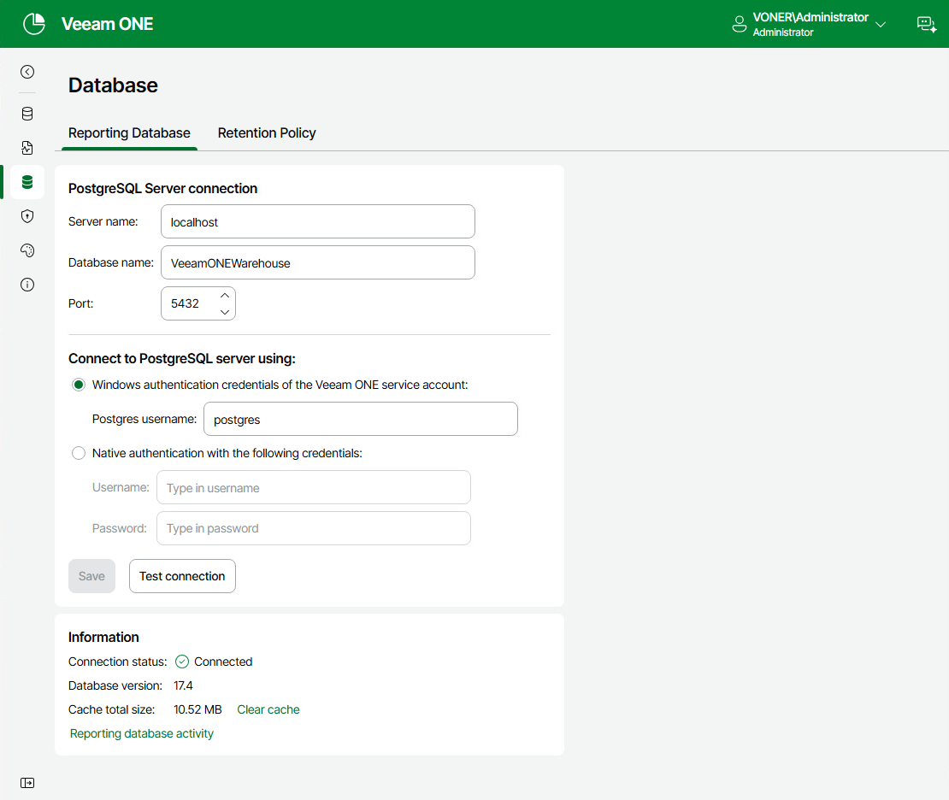Expand the sidebar with the bottom panel icon
Viewport: 949px width, 800px height.
[27, 783]
